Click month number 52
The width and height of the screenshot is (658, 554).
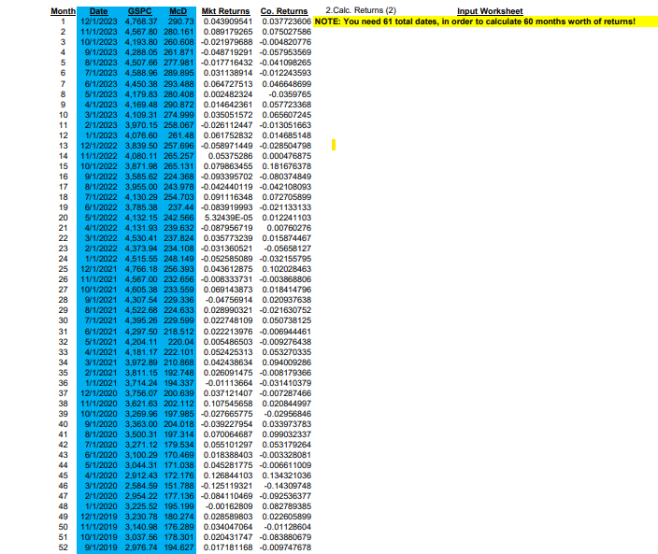coord(63,547)
